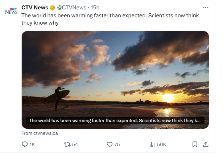
Task: Like the tweet with the heart icon
Action: point(110,144)
